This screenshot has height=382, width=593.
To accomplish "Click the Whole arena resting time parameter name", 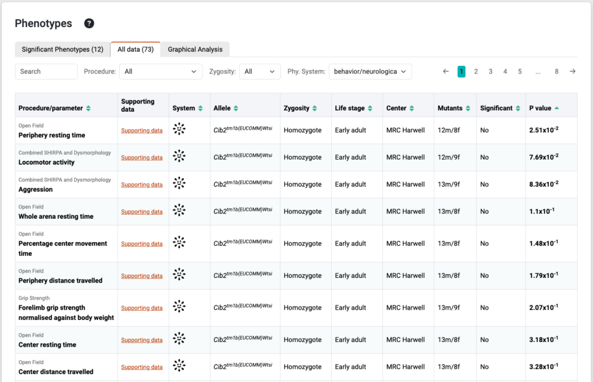I will pos(56,216).
